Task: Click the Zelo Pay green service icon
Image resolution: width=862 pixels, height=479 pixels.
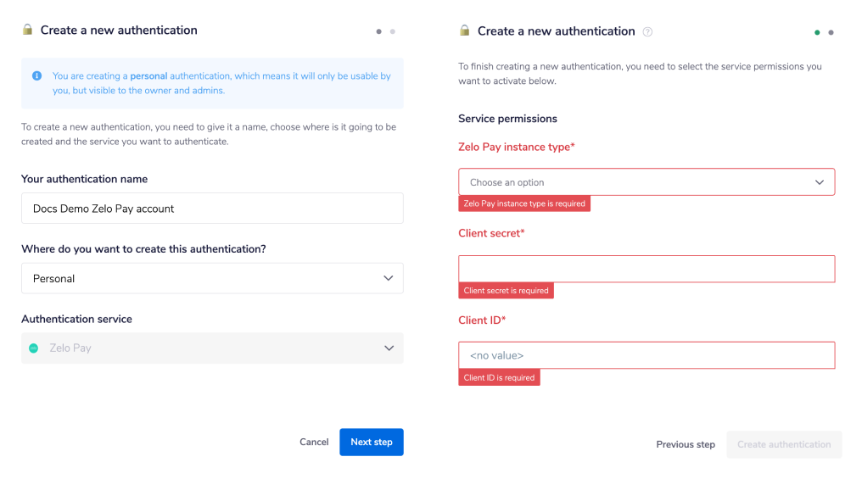Action: pos(34,348)
